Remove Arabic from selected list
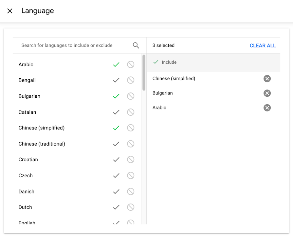 pos(267,108)
